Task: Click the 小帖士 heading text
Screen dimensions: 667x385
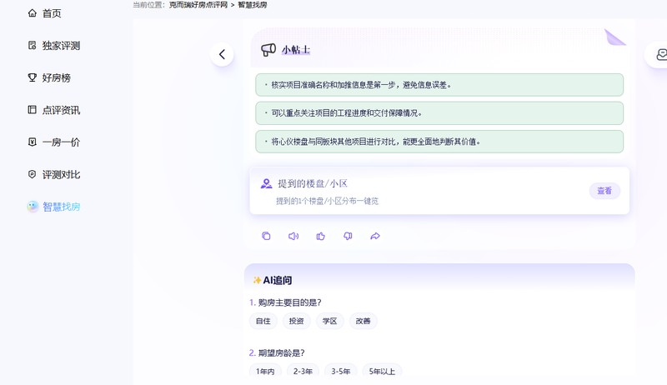Action: [x=296, y=50]
